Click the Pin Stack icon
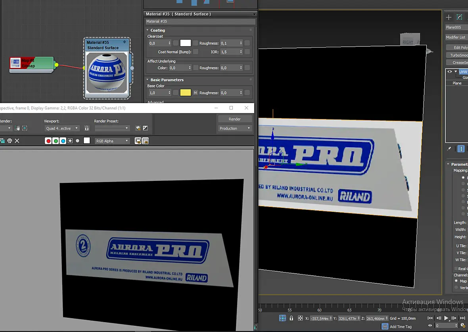This screenshot has width=468, height=332. pyautogui.click(x=449, y=149)
